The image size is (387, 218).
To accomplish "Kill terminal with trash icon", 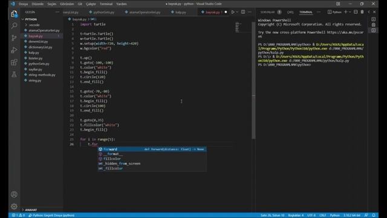I will pos(362,12).
